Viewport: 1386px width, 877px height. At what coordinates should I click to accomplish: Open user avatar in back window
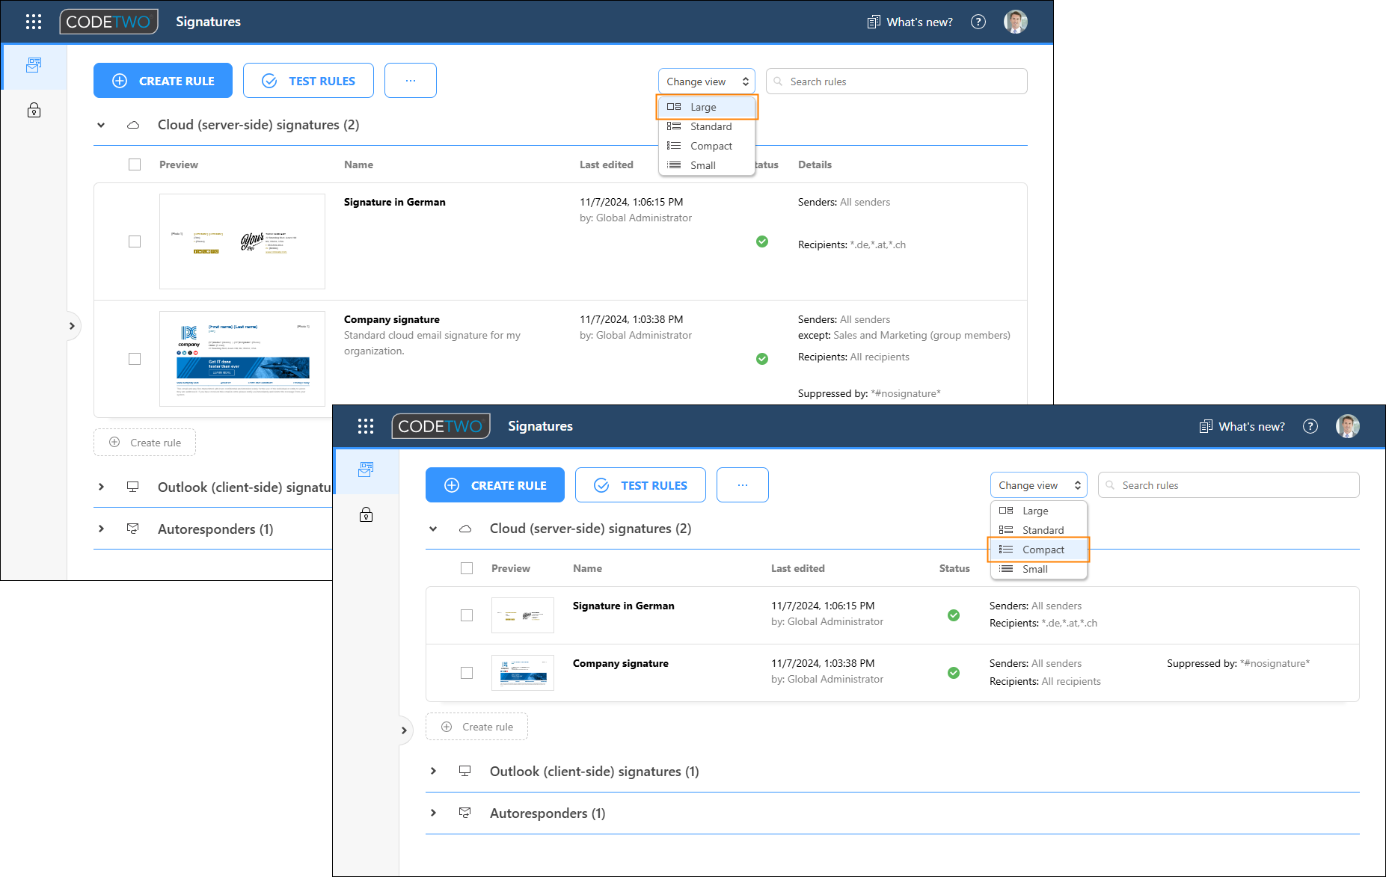click(x=1016, y=22)
